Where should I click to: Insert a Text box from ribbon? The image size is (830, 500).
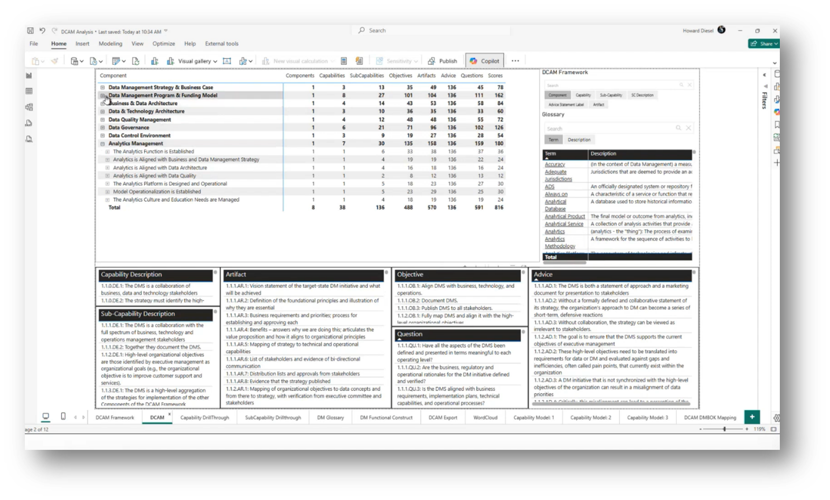coord(227,61)
